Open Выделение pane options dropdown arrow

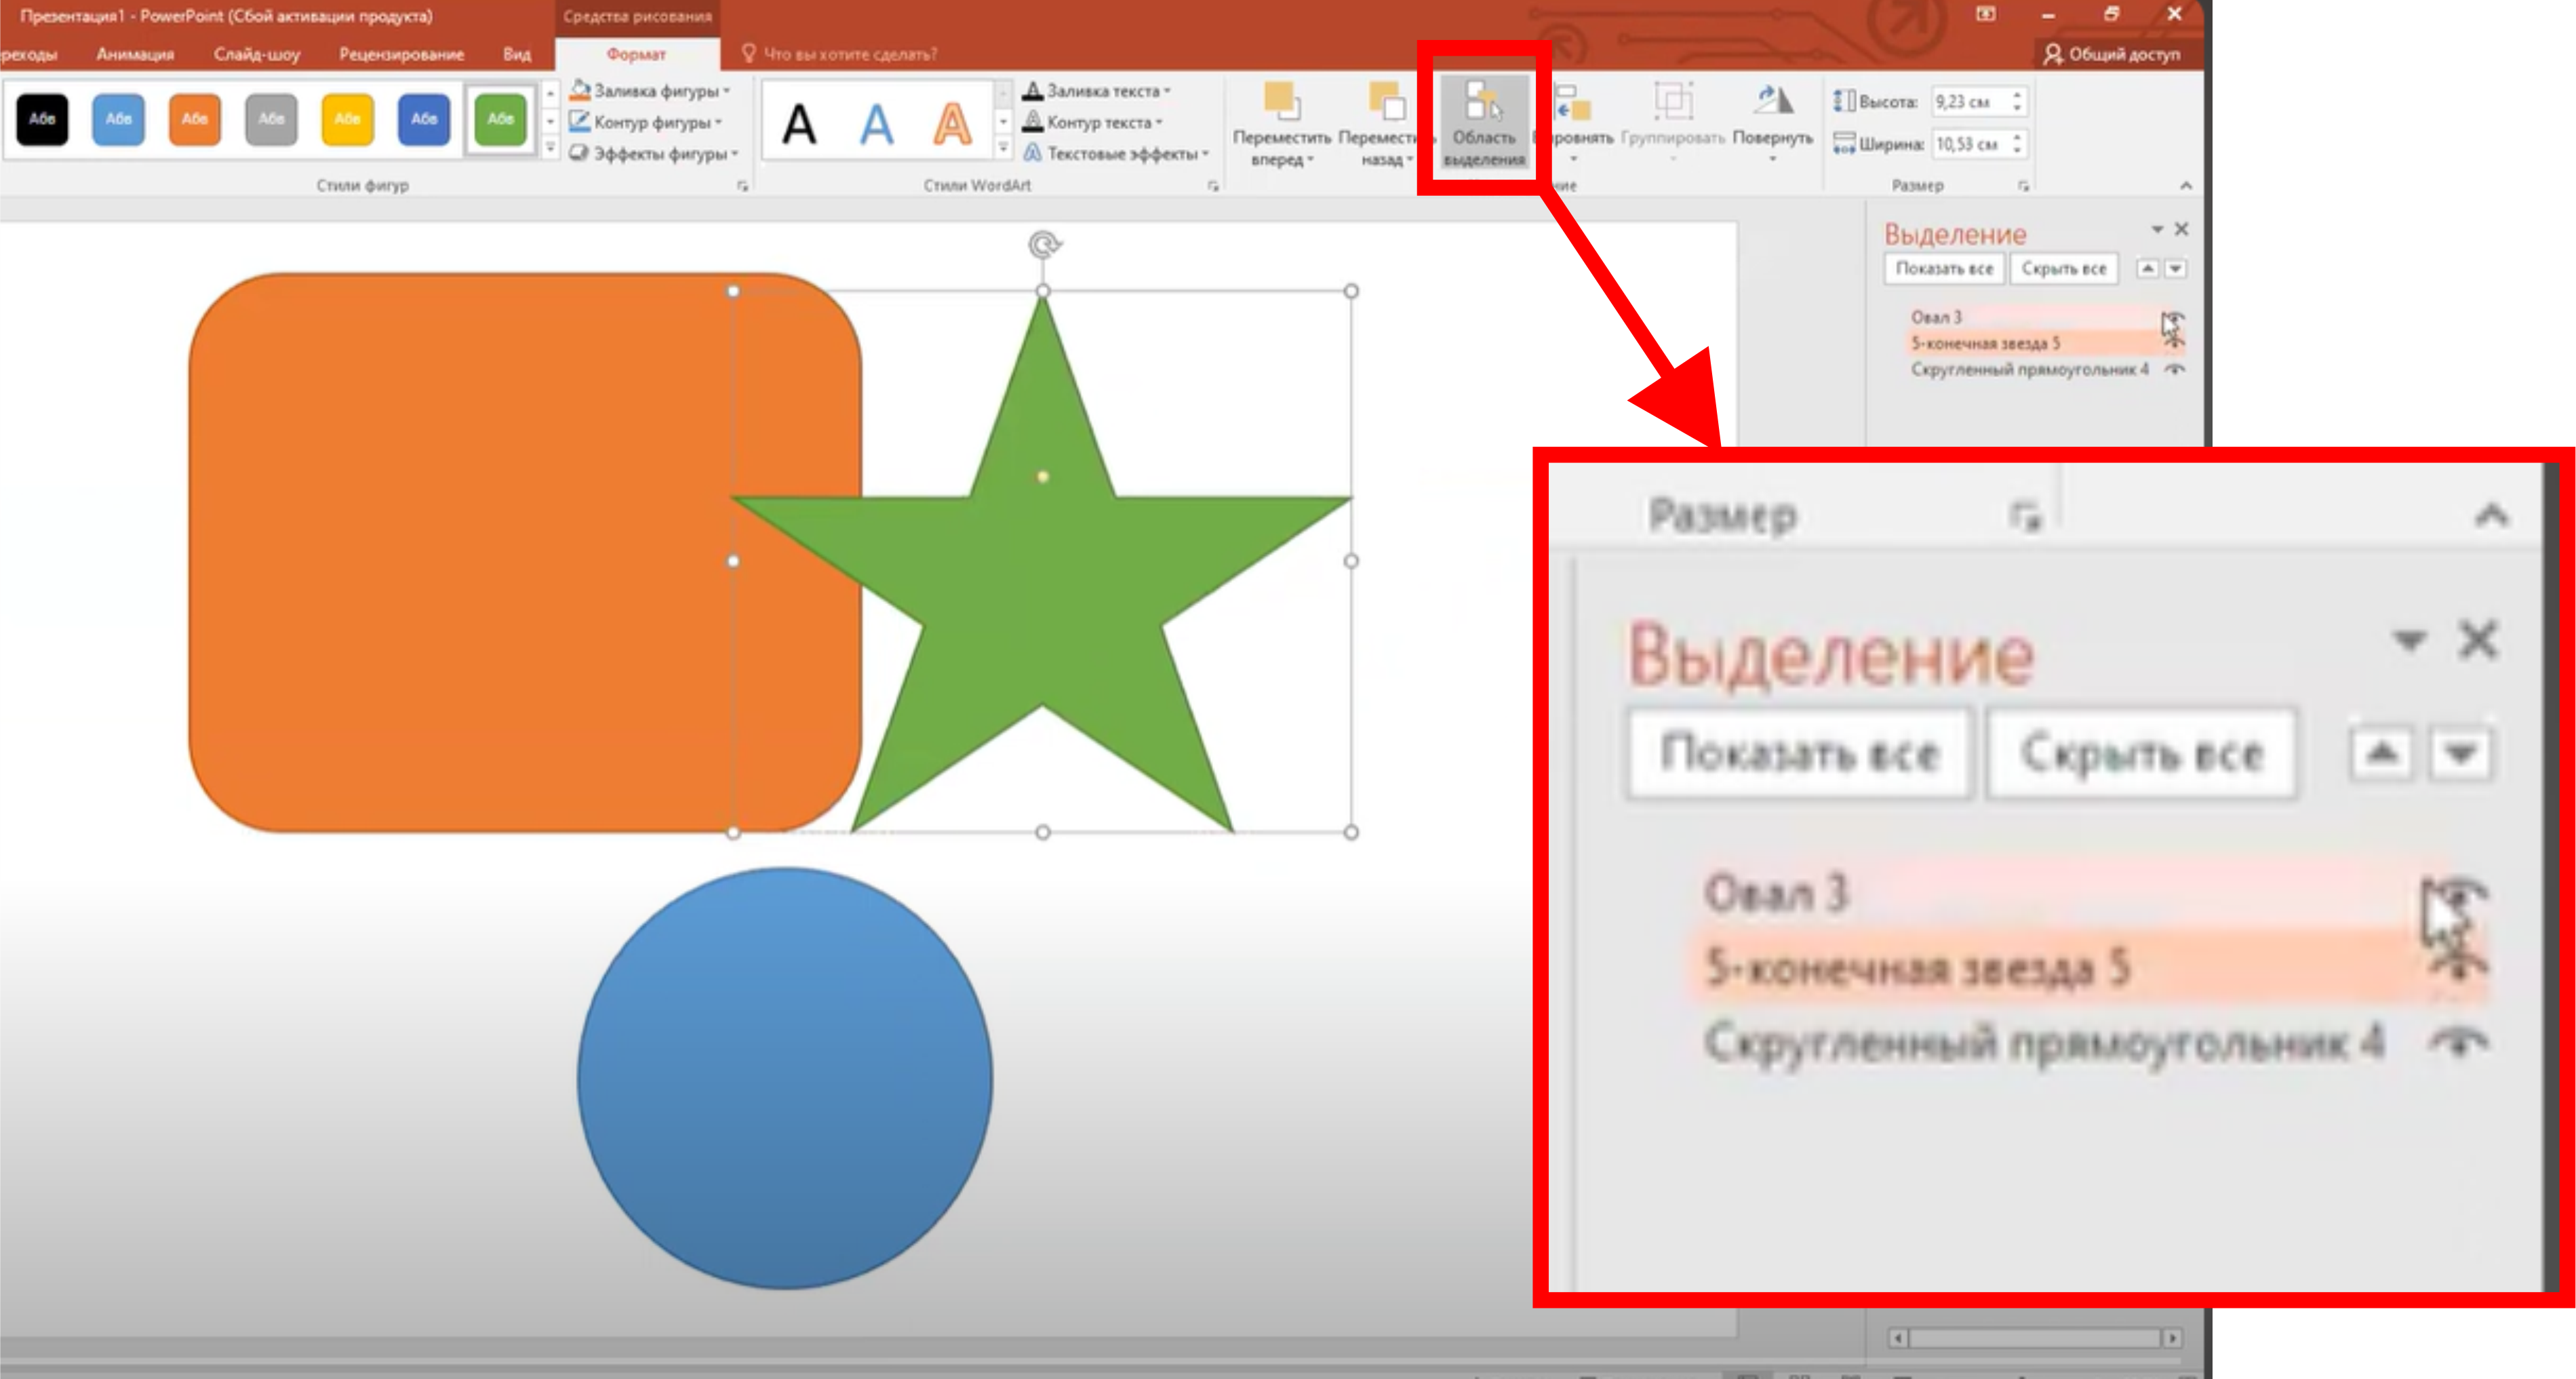pyautogui.click(x=2156, y=229)
